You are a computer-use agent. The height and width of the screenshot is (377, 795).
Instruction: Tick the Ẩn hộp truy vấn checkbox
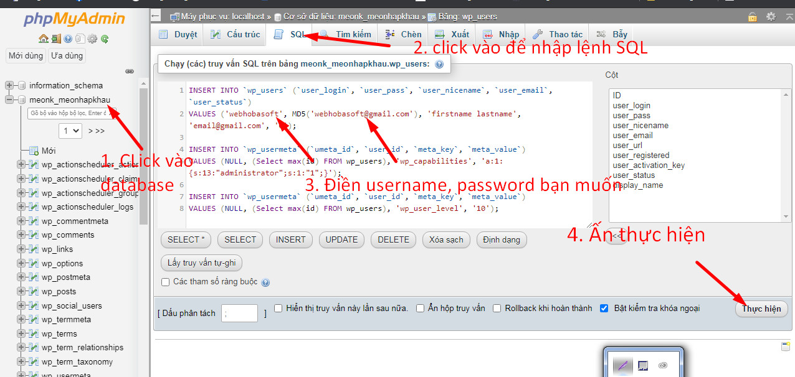[x=421, y=308]
